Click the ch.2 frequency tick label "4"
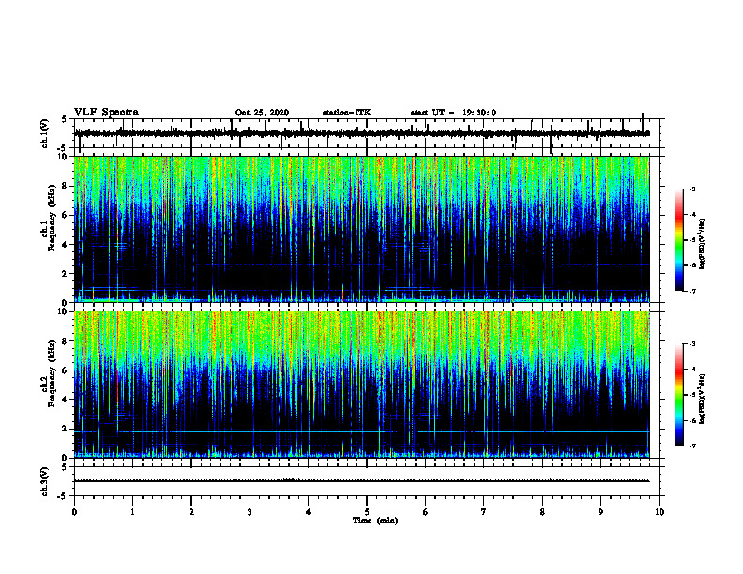The height and width of the screenshot is (574, 743). tap(66, 400)
